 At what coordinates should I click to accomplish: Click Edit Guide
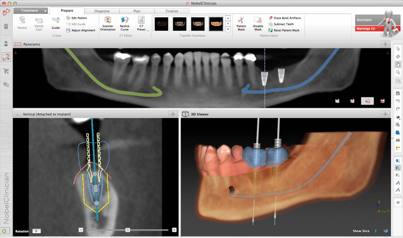click(76, 24)
